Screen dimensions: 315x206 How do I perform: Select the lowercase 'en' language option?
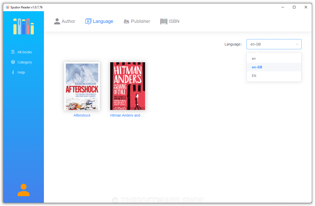[274, 58]
